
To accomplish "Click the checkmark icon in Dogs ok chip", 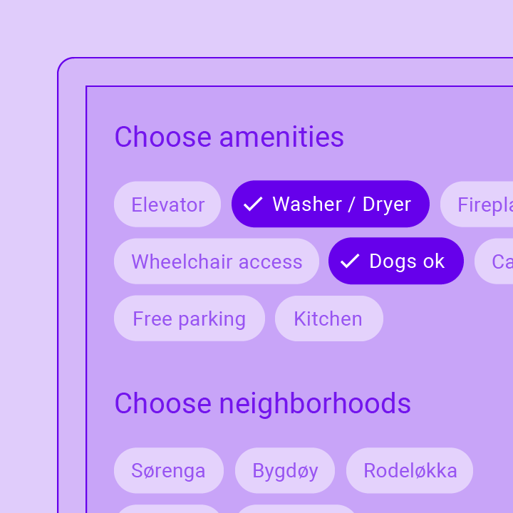I will tap(350, 261).
